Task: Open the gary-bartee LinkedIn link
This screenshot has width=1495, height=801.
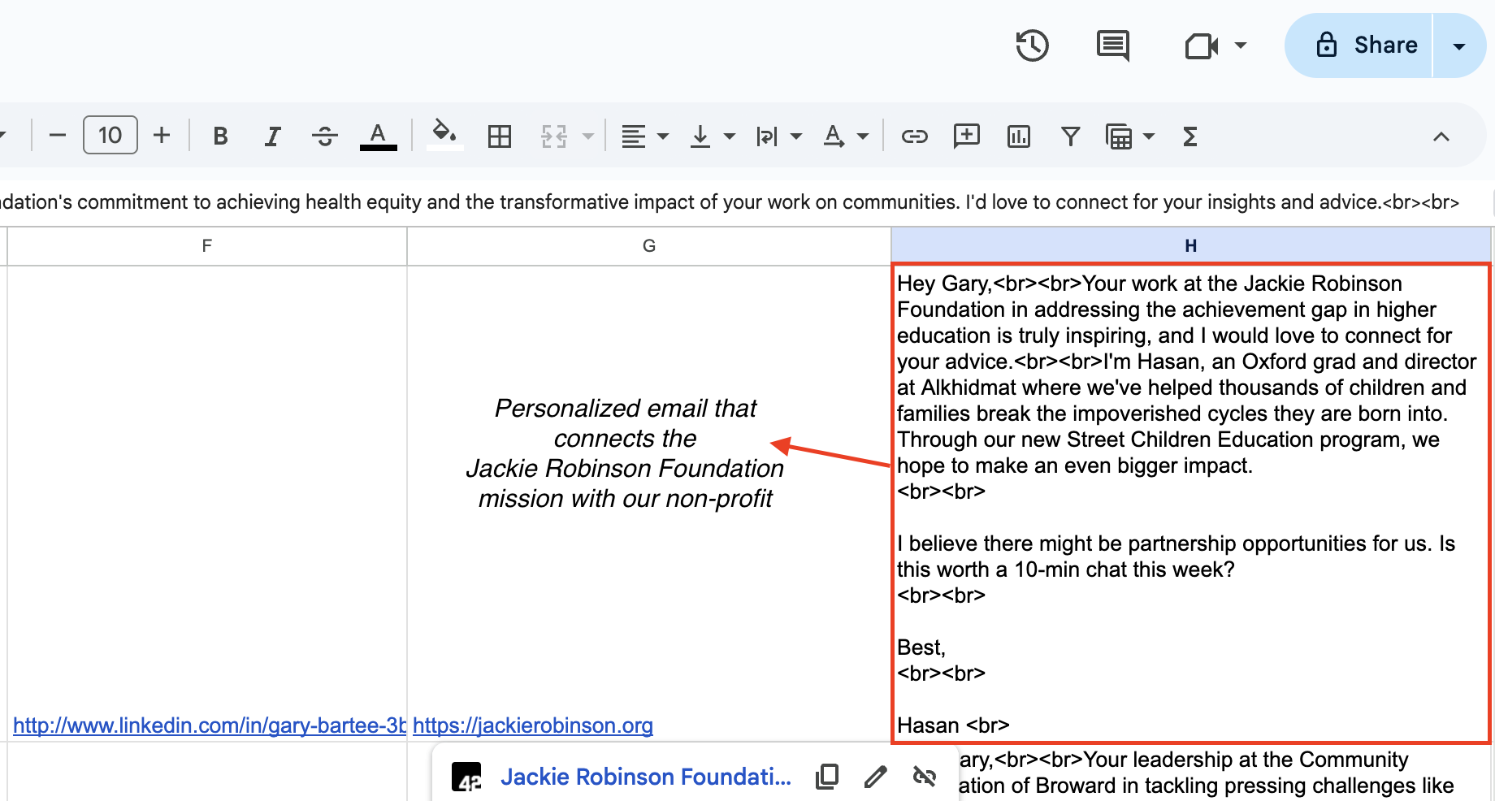Action: (x=210, y=725)
